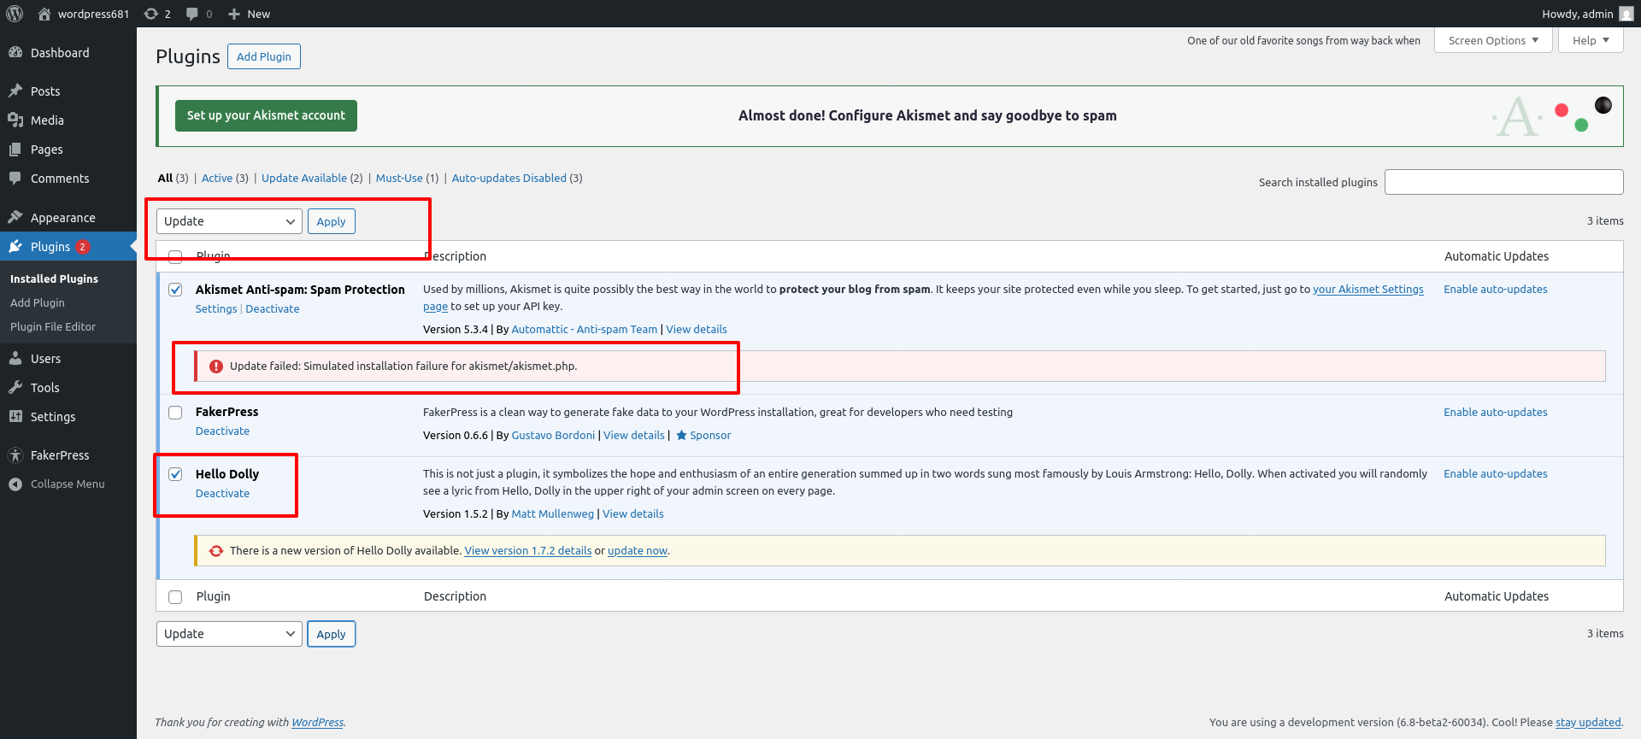Enable auto-updates for Akismet
Image resolution: width=1641 pixels, height=739 pixels.
pos(1496,290)
